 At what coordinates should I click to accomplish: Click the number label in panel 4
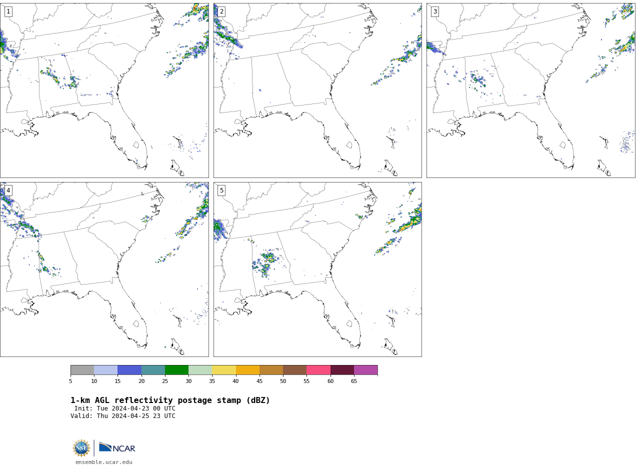tap(8, 190)
